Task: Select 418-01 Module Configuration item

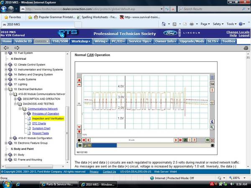Action: (35, 138)
